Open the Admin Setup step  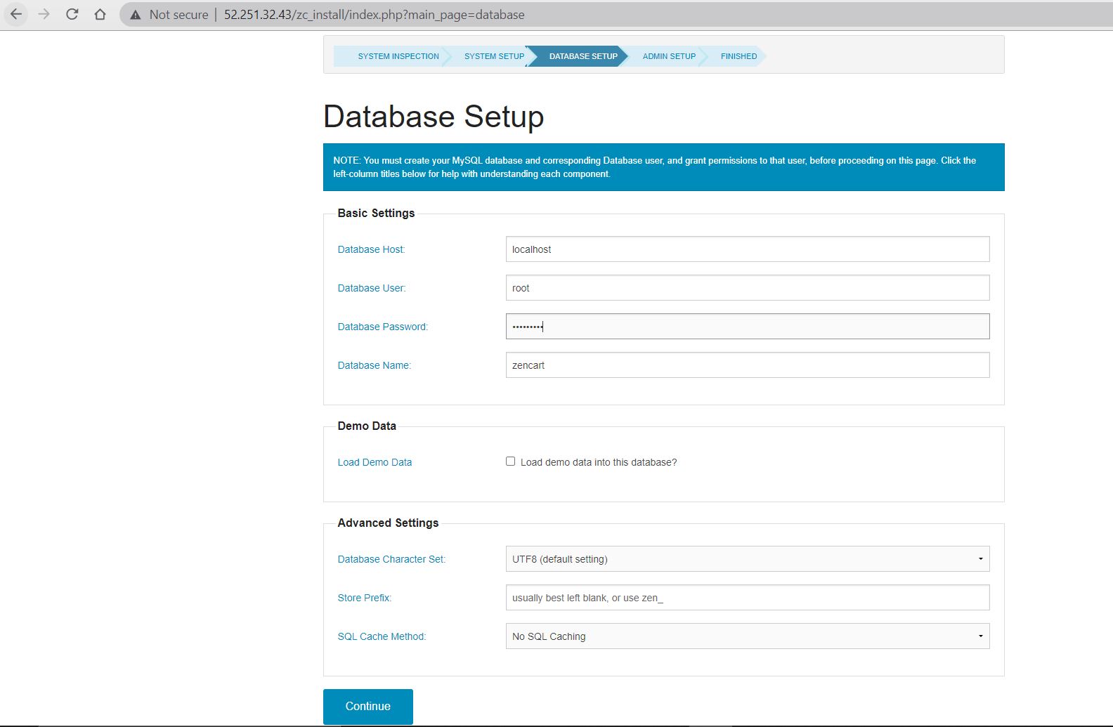point(669,56)
